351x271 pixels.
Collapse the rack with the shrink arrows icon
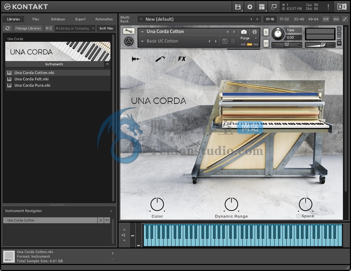345,19
